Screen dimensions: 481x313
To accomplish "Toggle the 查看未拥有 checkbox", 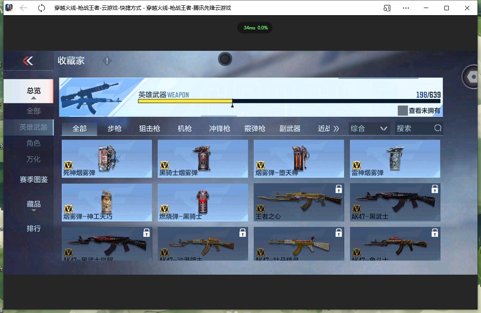I will 402,111.
